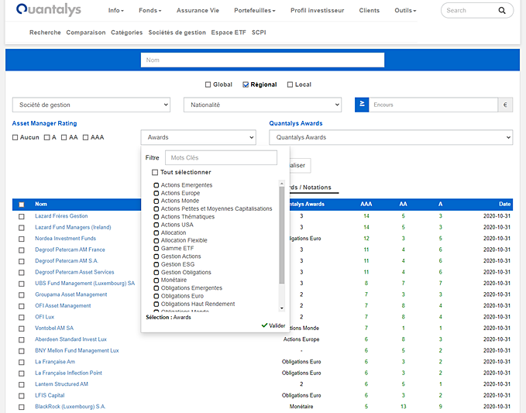This screenshot has width=526, height=413.
Task: Go to Clients menu item
Action: 369,10
